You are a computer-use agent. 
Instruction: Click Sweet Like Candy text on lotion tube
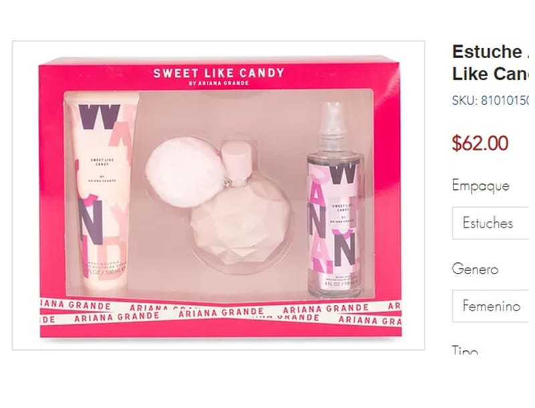(x=102, y=162)
